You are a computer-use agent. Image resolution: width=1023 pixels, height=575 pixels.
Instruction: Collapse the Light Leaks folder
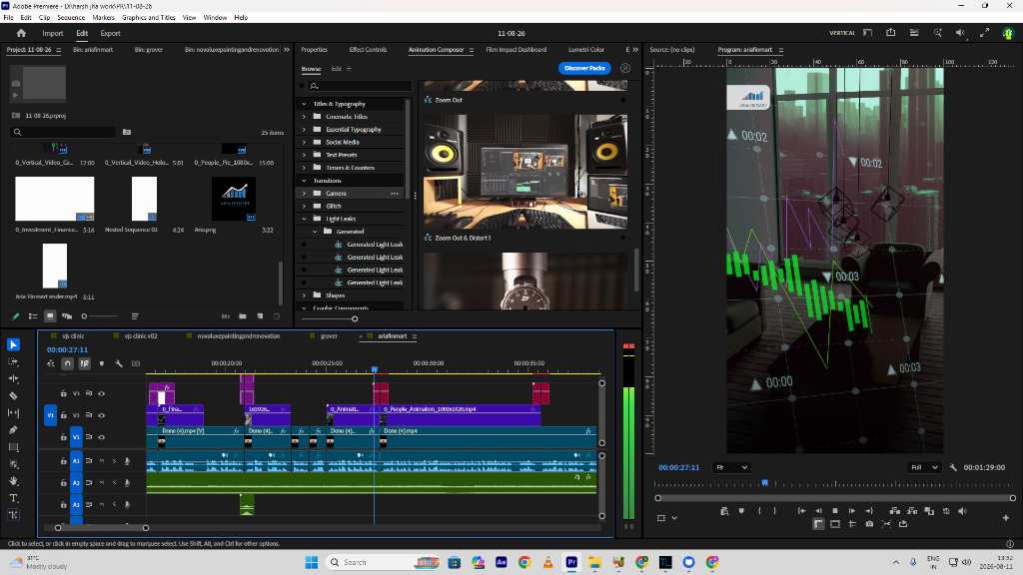(304, 219)
